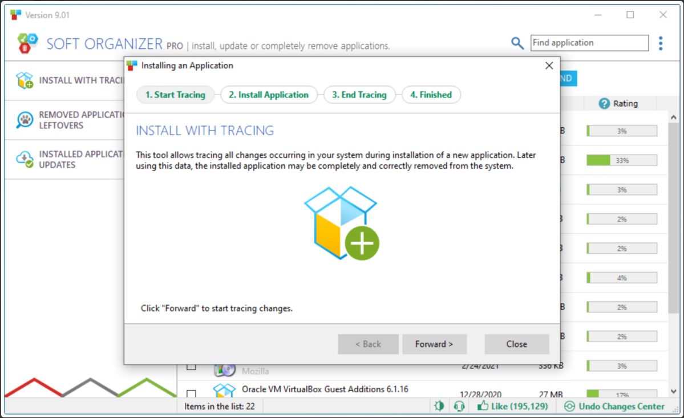Image resolution: width=684 pixels, height=418 pixels.
Task: Jump to the '3. End Tracing' step
Action: (359, 95)
